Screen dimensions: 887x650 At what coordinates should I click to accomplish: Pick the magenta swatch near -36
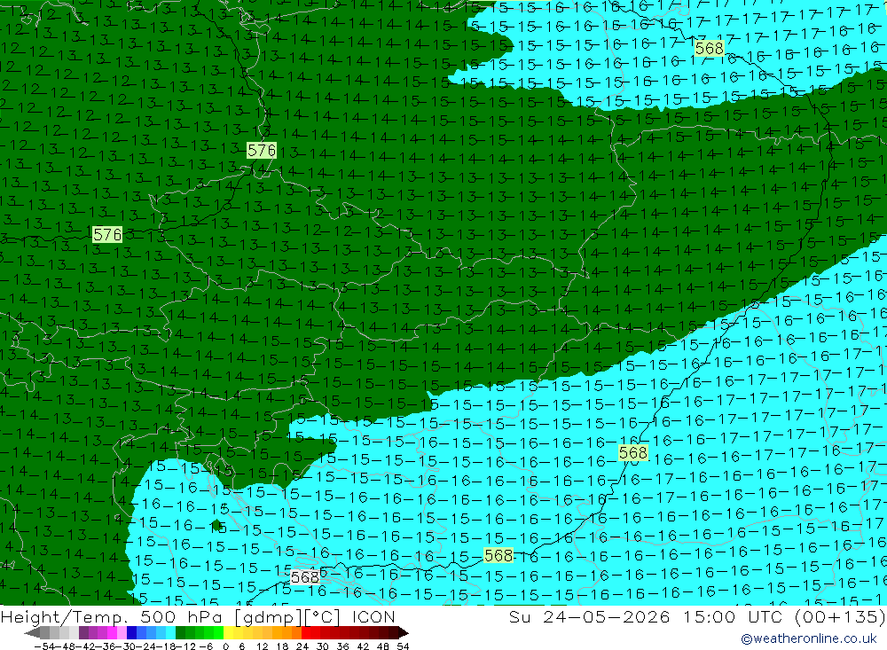pos(112,633)
